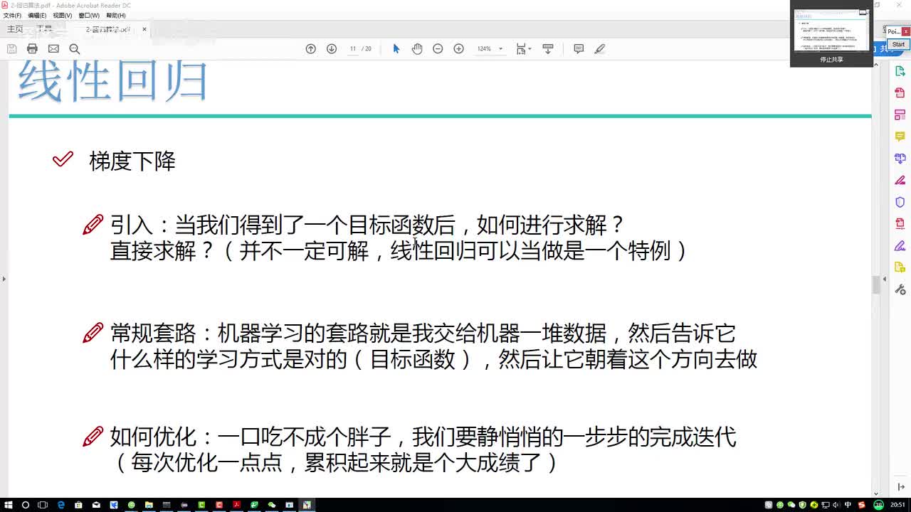Select the highlight pen tool
This screenshot has height=512, width=911.
(600, 48)
